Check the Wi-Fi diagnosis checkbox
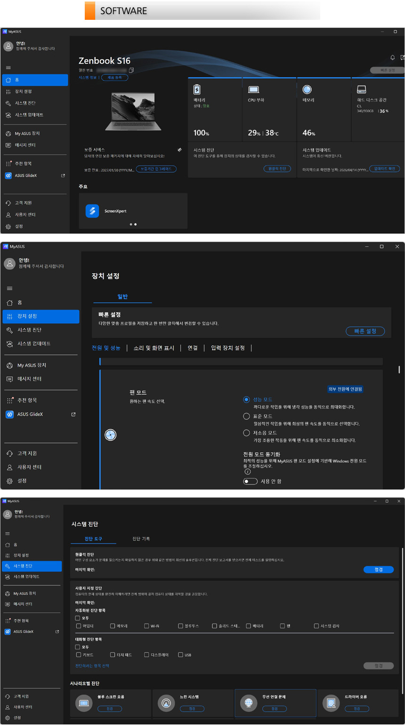Screen dimensions: 405x726 pos(146,626)
